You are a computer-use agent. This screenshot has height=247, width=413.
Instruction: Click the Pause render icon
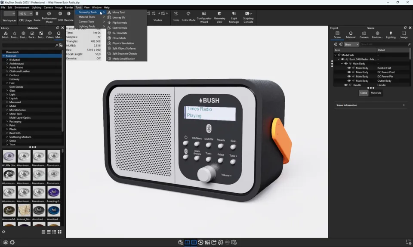(37, 14)
